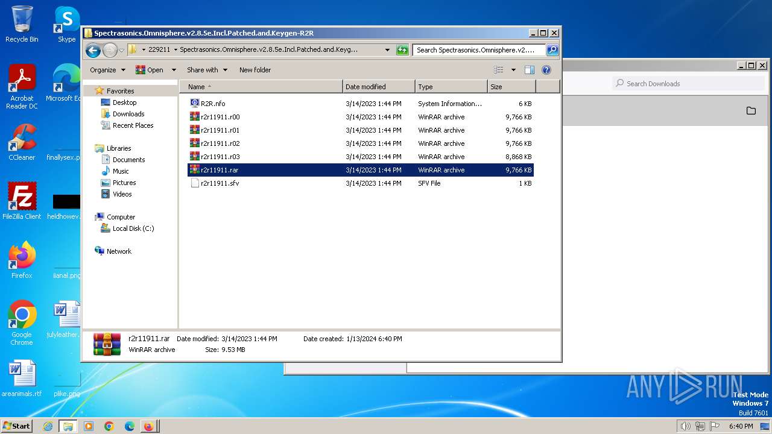This screenshot has height=434, width=772.
Task: Open the recent pages dropdown arrow
Action: point(121,50)
